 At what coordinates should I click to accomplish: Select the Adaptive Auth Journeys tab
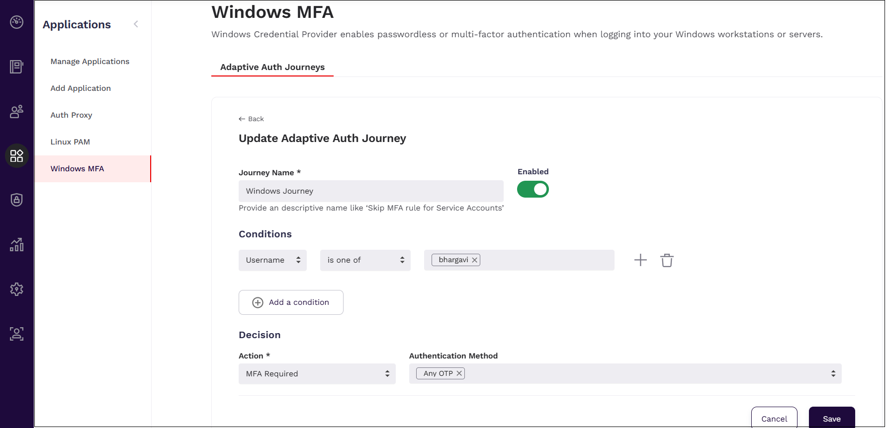(x=272, y=67)
